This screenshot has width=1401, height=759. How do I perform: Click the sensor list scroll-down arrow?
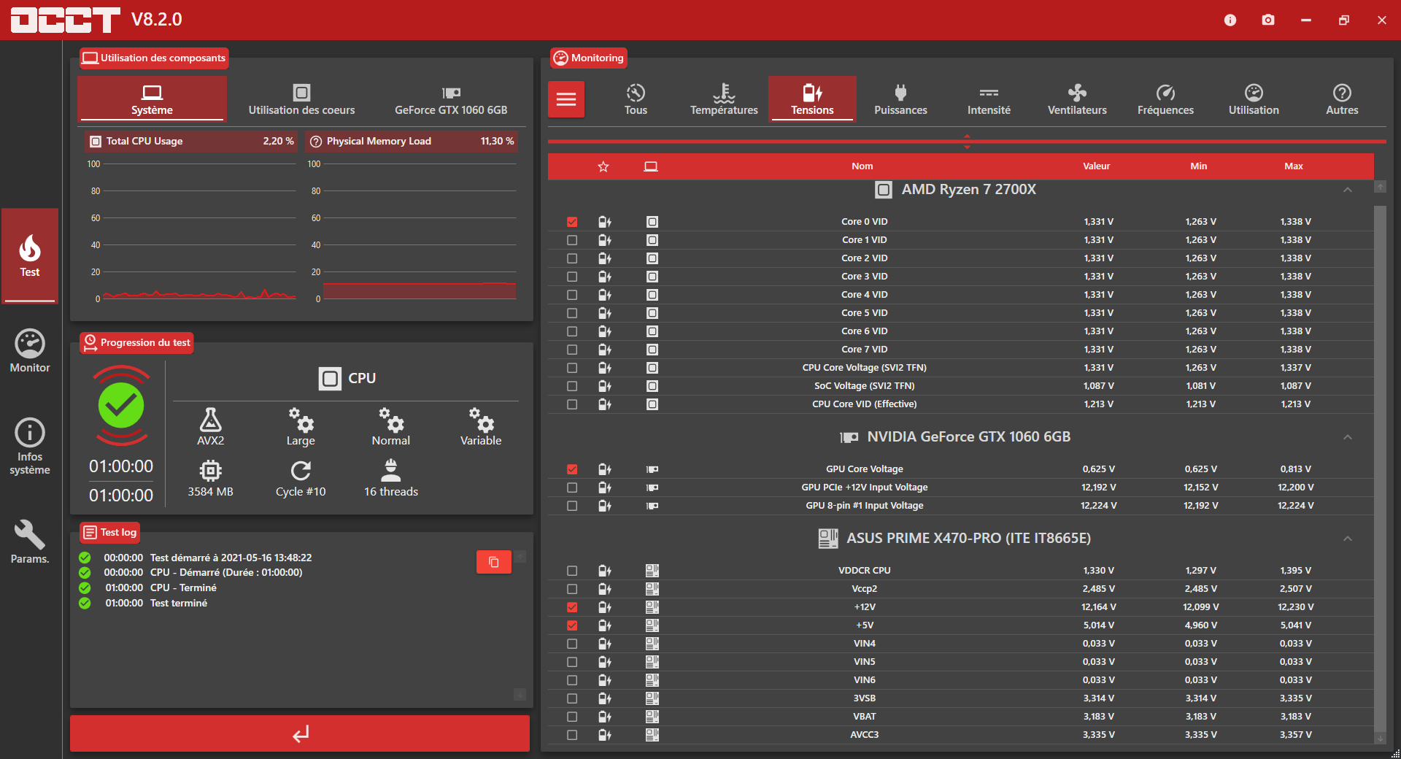click(1380, 739)
